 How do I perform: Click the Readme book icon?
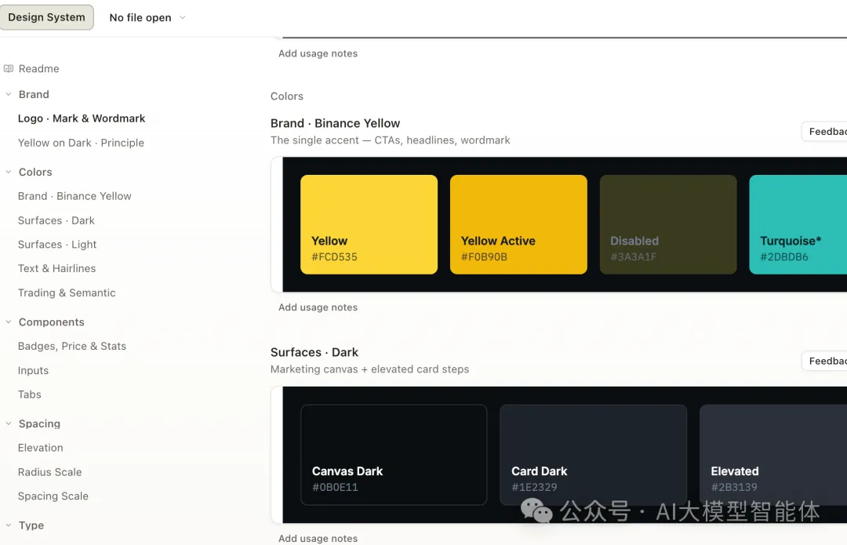pyautogui.click(x=8, y=68)
